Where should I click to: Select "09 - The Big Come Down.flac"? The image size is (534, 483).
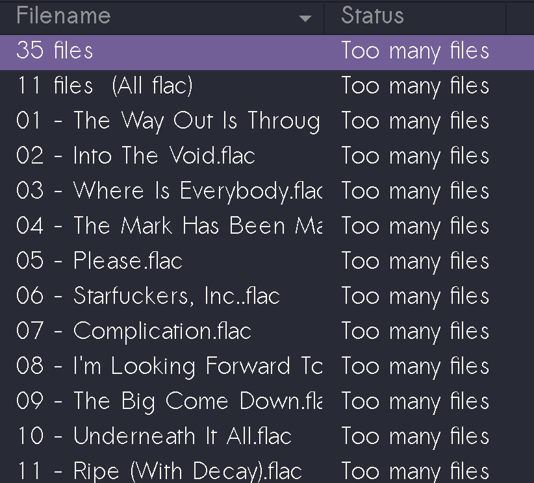coord(130,401)
